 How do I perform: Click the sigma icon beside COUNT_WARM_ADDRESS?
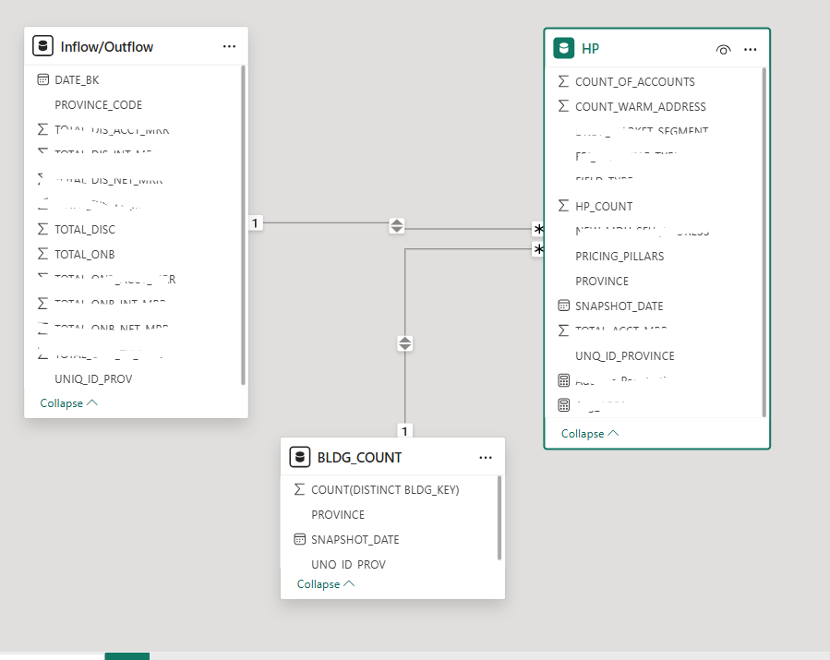564,106
